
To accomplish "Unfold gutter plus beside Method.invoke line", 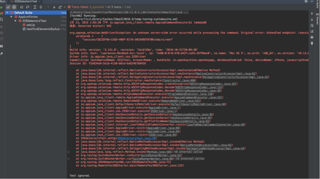I will (x=68, y=152).
